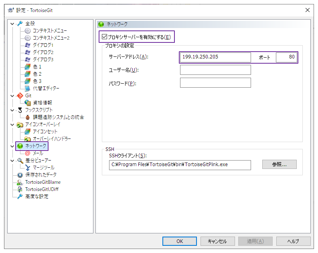318x253 pixels.
Task: Click the SSHクライアント path field
Action: [x=180, y=165]
